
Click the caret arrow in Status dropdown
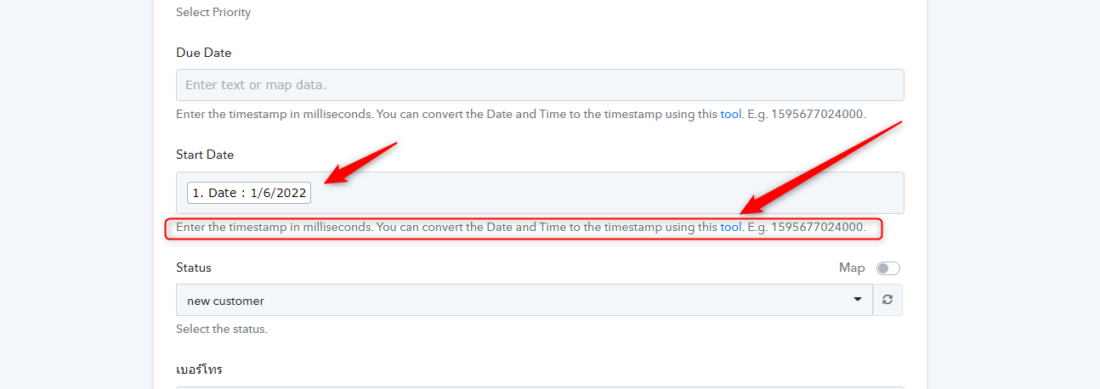[x=857, y=301]
